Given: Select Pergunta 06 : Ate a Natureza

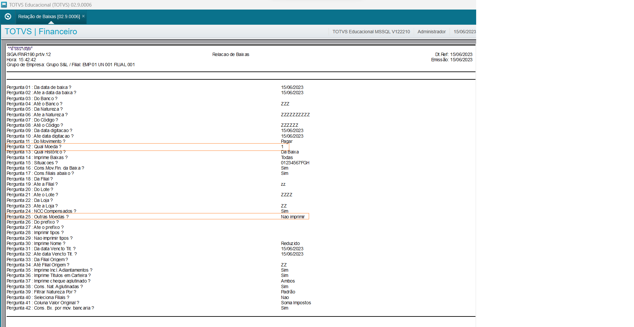Looking at the screenshot, I should (x=37, y=115).
